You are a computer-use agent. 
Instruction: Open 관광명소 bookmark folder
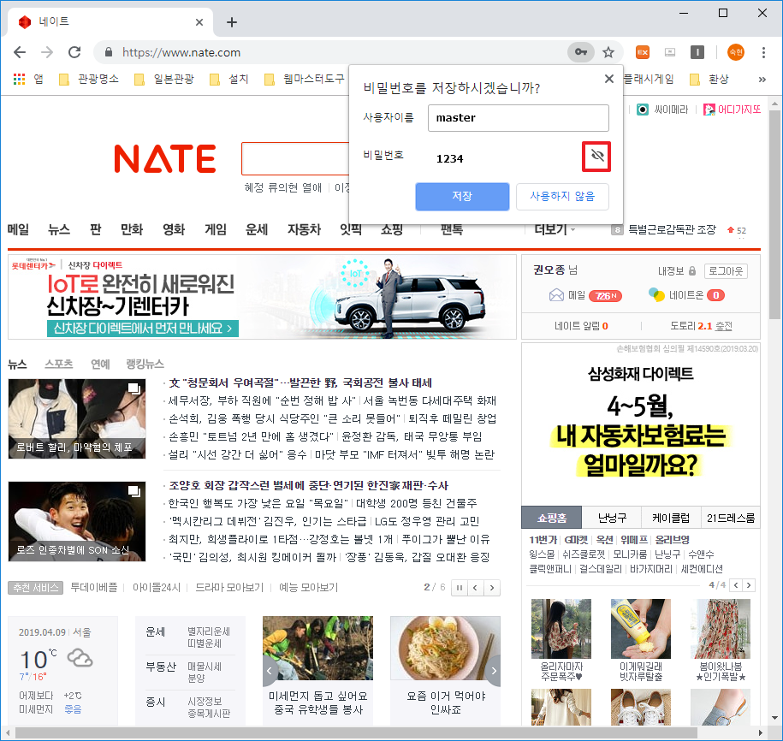(x=89, y=79)
